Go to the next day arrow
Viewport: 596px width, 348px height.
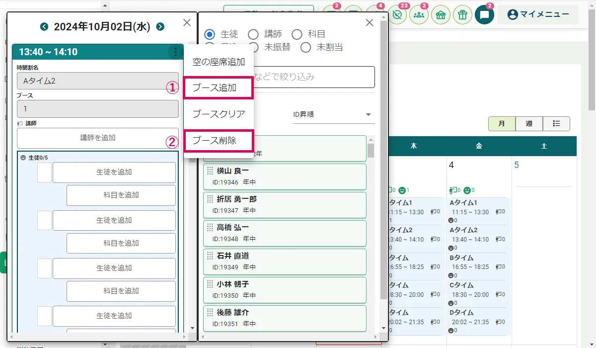click(x=160, y=27)
